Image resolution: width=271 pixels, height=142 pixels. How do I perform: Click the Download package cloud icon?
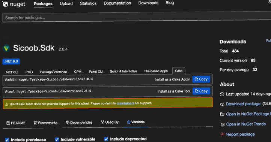[222, 104]
